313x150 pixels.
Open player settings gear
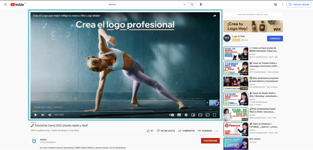click(x=186, y=115)
